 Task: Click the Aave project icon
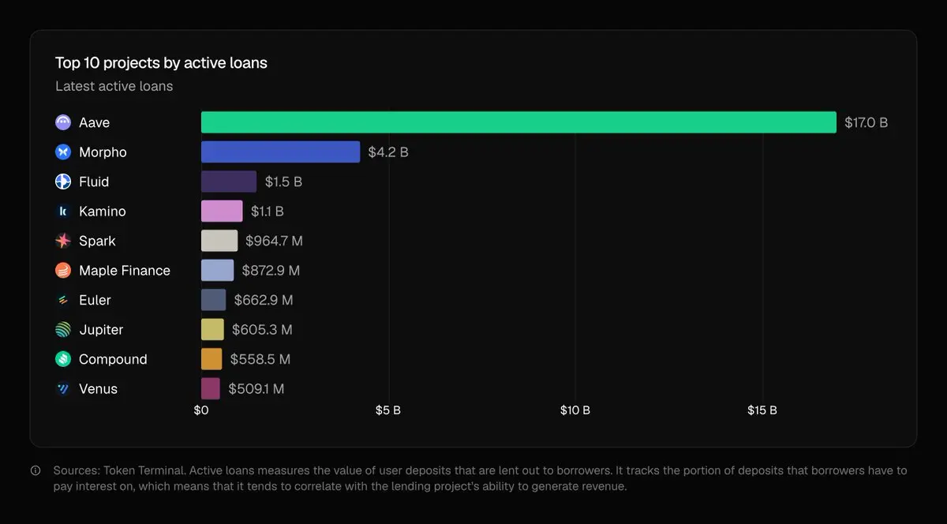tap(63, 122)
